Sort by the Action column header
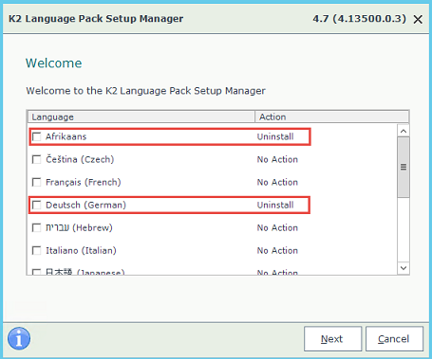 coord(331,117)
